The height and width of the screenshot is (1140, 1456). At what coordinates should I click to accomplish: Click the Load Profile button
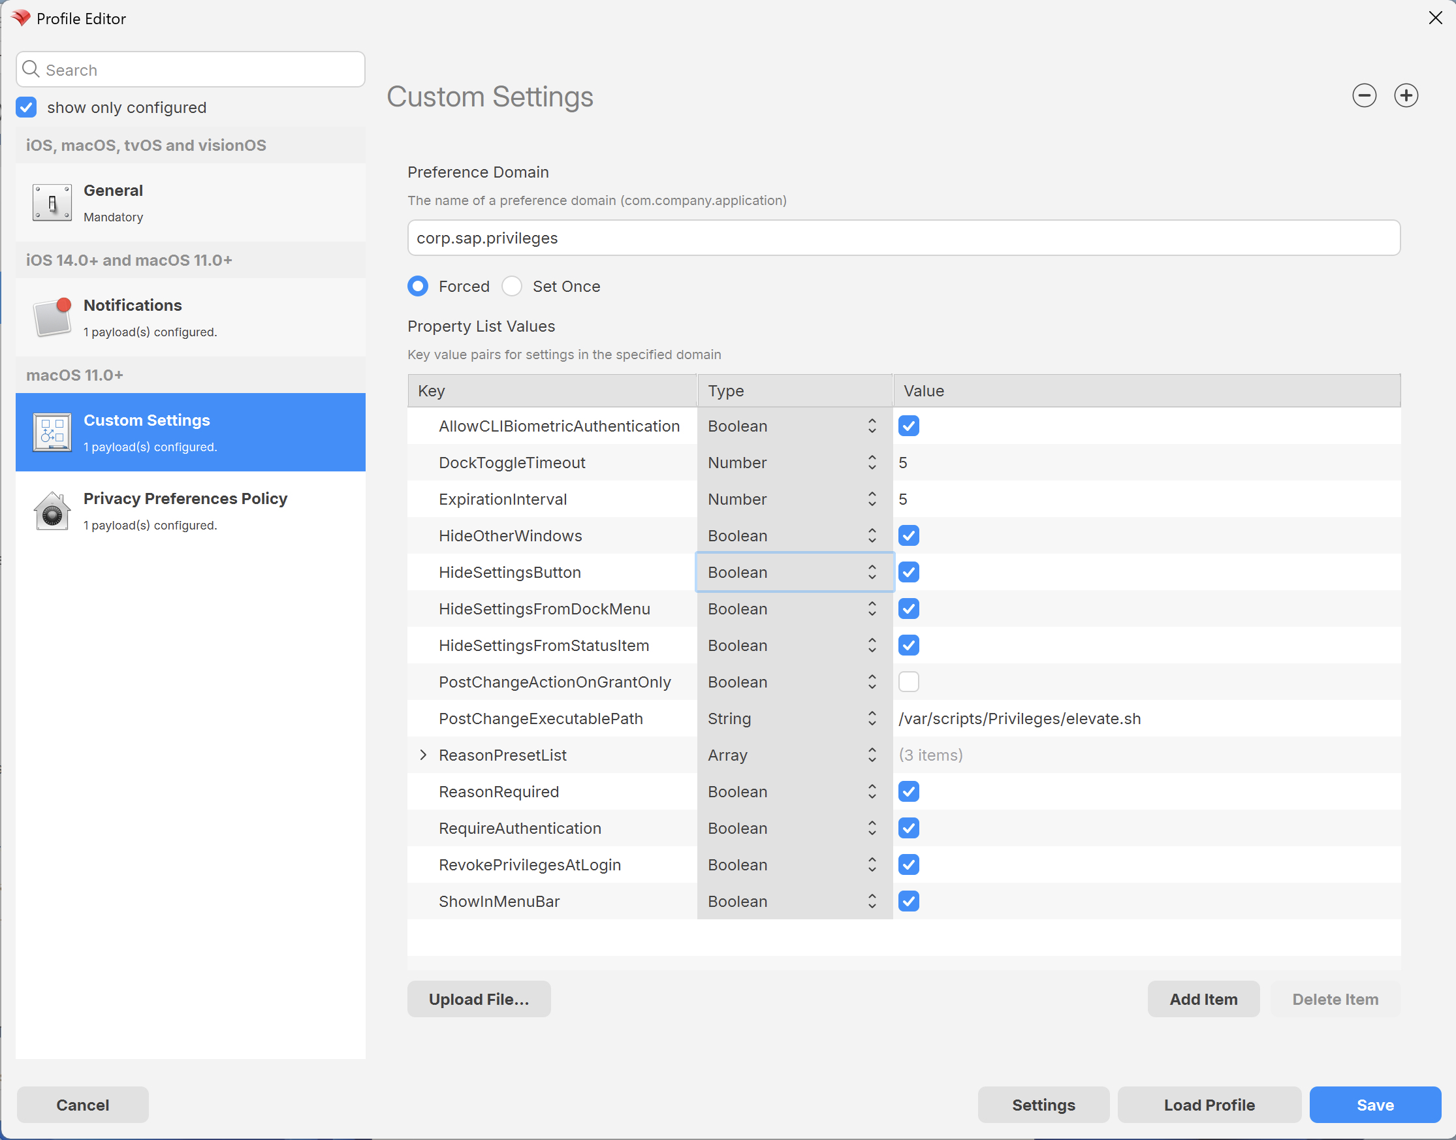coord(1209,1104)
